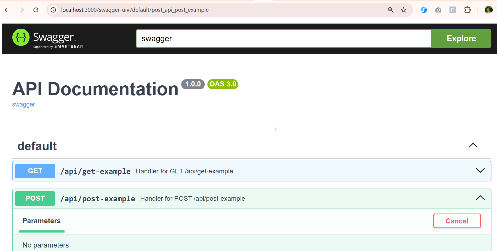Click the forward navigation arrow

pyautogui.click(x=21, y=10)
